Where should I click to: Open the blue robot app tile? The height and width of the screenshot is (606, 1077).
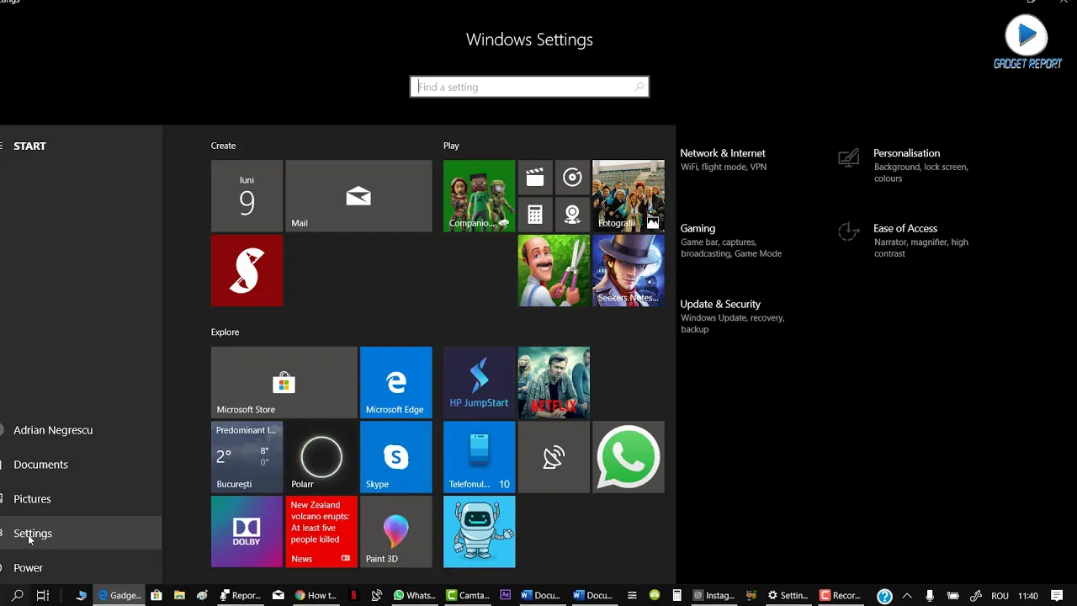click(x=479, y=532)
